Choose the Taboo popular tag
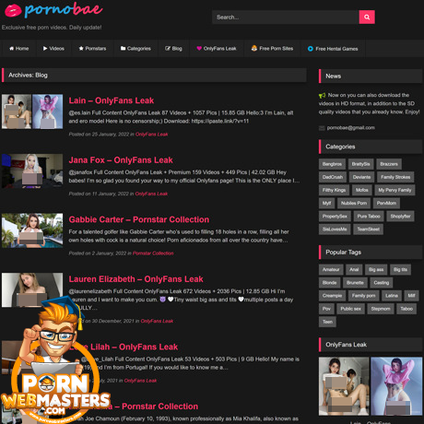Viewport: 424px width, 424px height. tap(406, 309)
